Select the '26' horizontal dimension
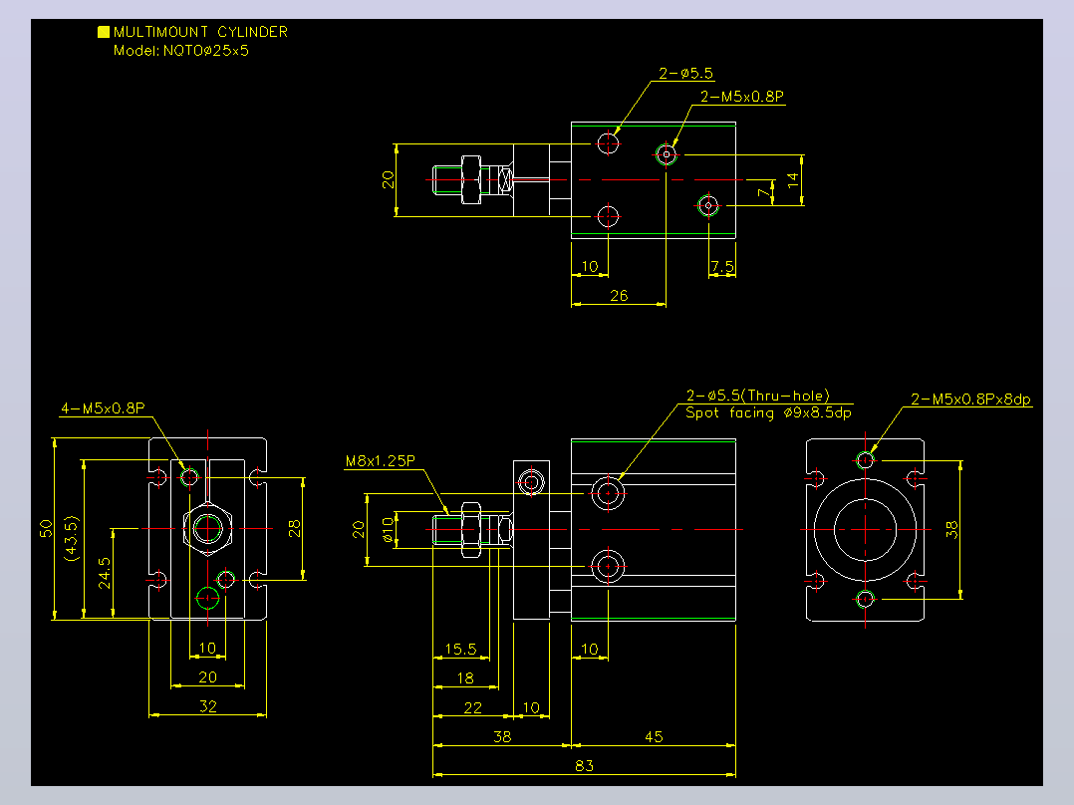Image resolution: width=1074 pixels, height=805 pixels. coord(619,295)
